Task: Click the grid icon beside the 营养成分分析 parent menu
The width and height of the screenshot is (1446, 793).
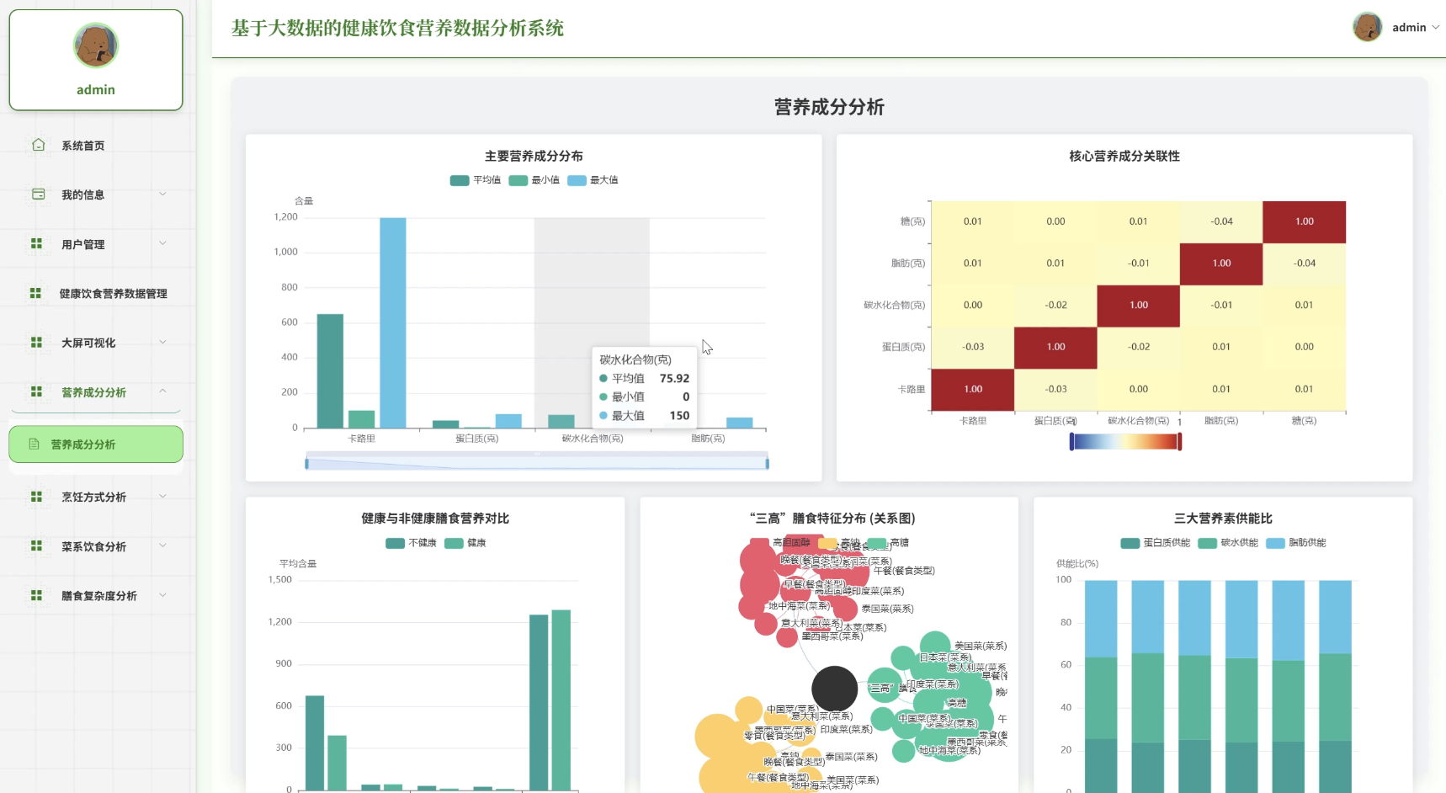Action: tap(36, 391)
